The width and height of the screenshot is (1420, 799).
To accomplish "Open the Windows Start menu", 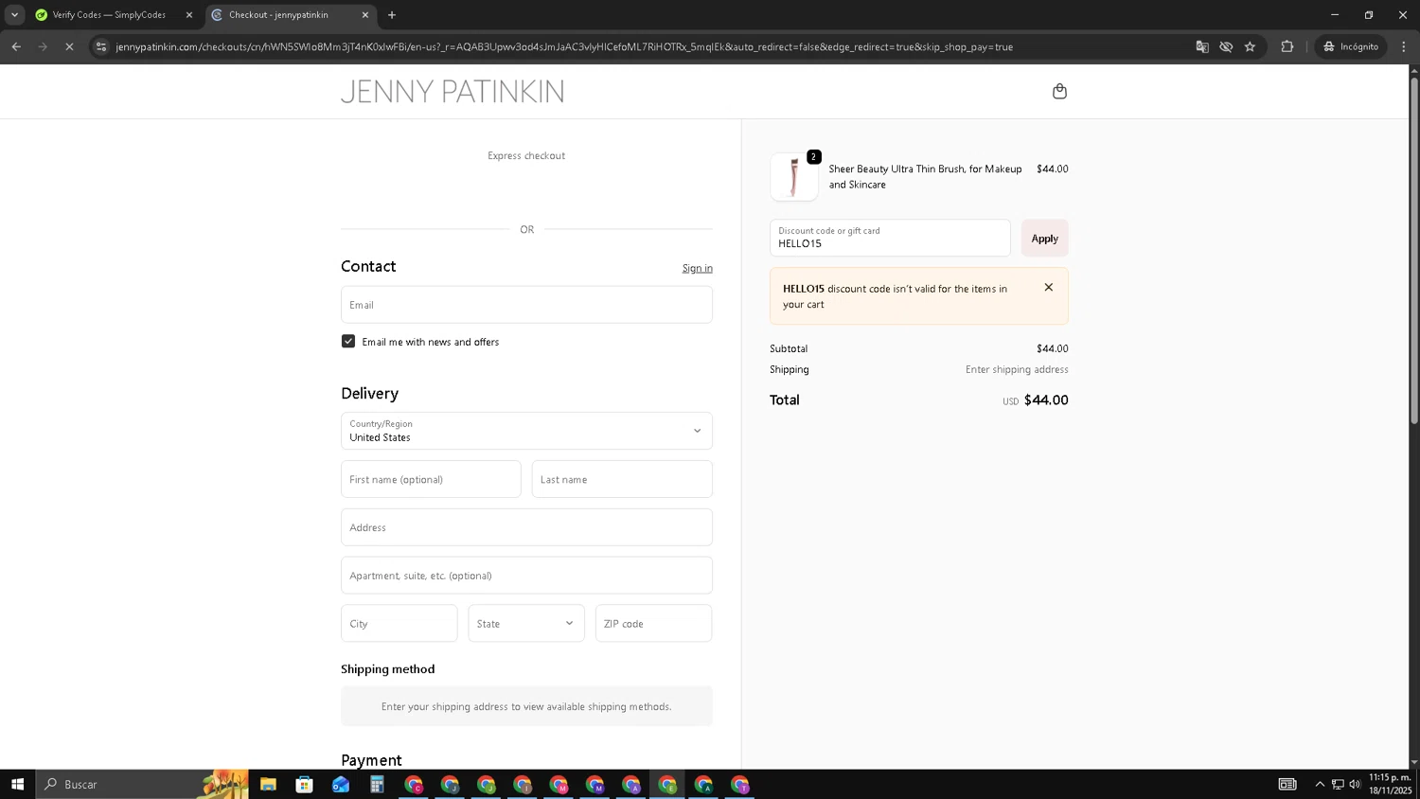I will [17, 784].
